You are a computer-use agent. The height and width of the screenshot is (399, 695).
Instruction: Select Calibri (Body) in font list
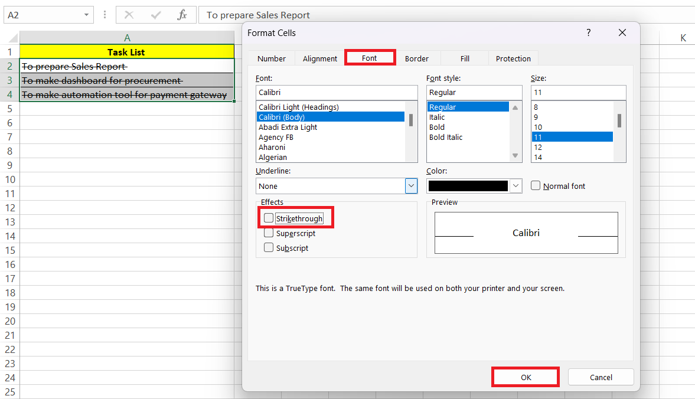pos(330,117)
